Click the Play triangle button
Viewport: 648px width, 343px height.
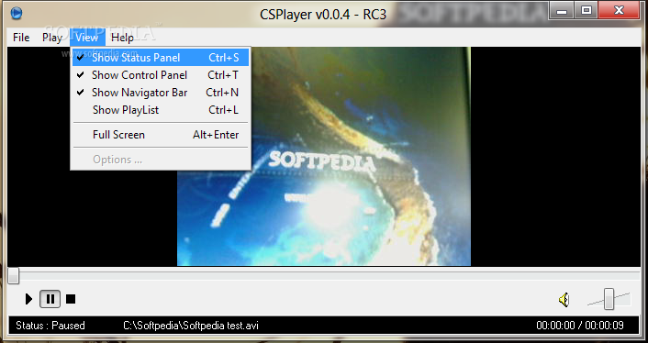pos(28,299)
